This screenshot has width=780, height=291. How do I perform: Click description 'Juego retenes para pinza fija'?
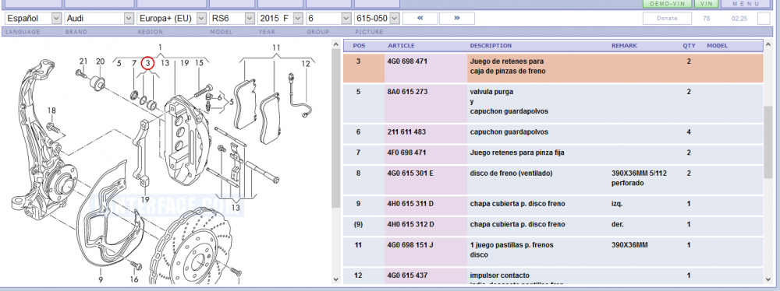click(517, 153)
